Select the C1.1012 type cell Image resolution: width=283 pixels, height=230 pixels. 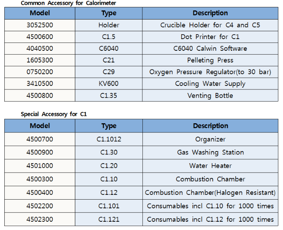click(109, 139)
